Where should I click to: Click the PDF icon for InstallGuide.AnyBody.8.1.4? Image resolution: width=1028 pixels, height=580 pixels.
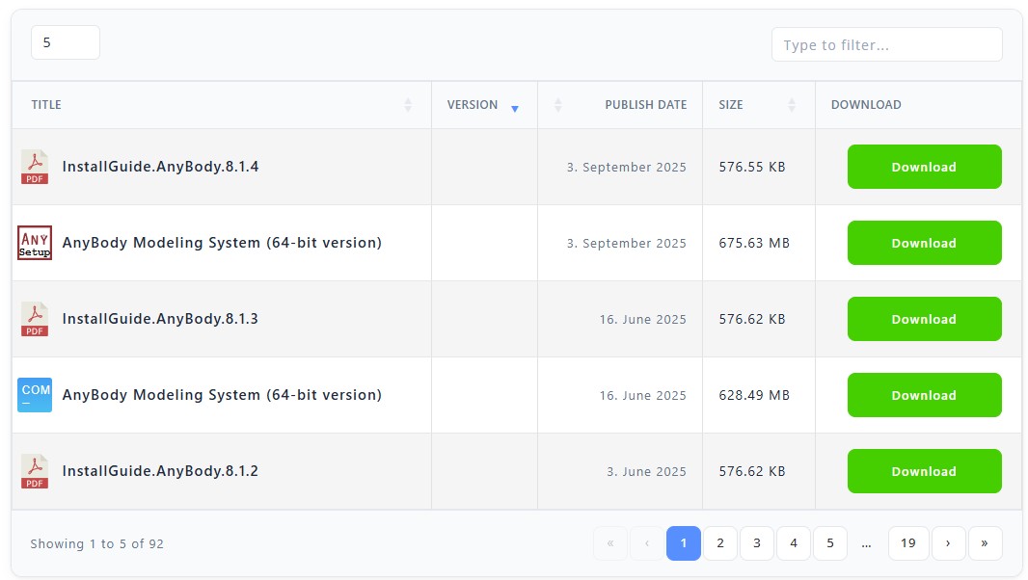(34, 167)
